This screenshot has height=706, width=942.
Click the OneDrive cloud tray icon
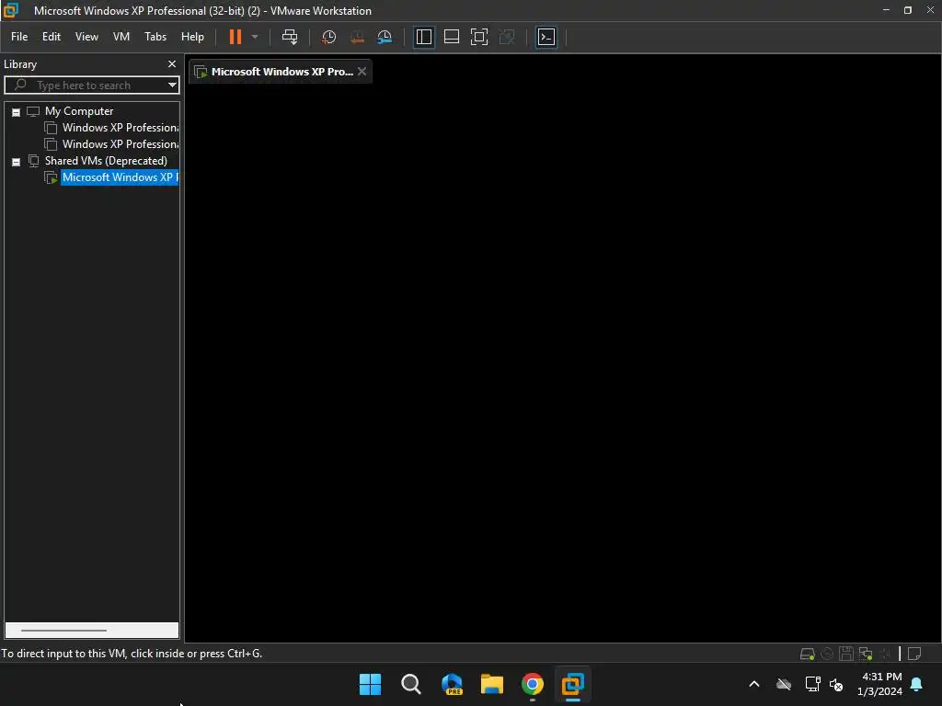pos(784,684)
